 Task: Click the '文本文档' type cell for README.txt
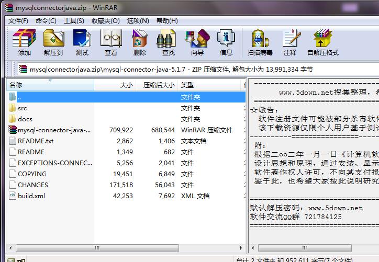point(194,141)
